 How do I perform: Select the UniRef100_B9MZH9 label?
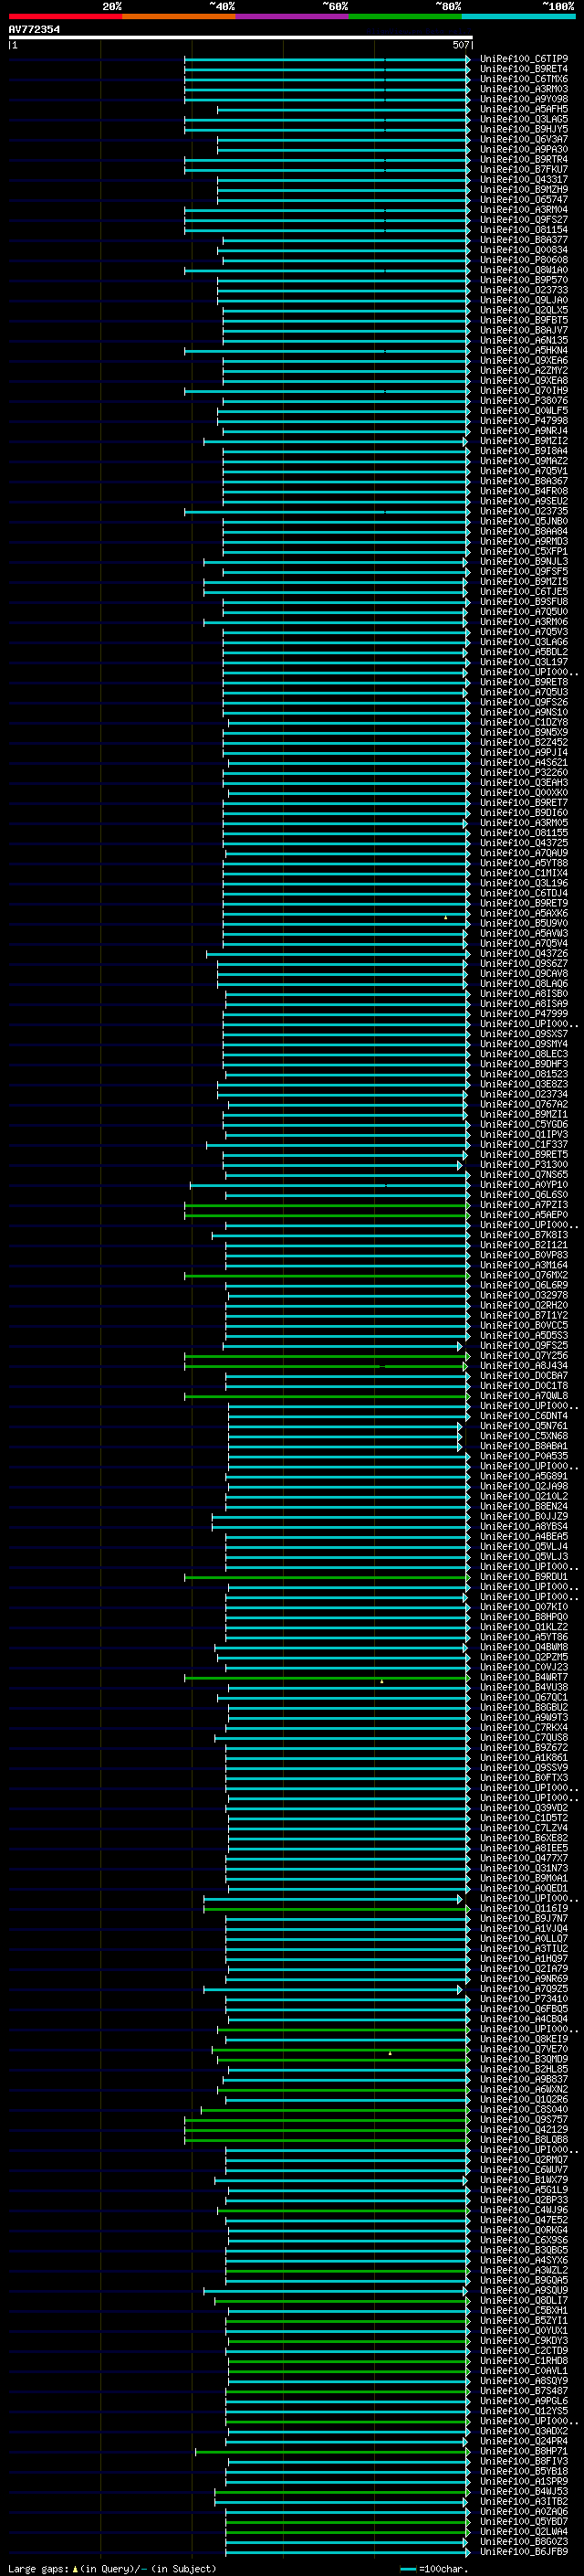point(523,189)
